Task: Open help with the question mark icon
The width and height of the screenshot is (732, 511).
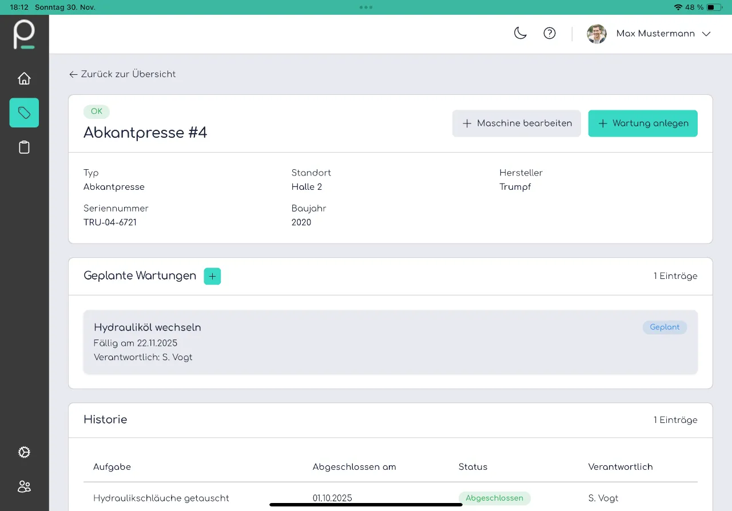Action: click(549, 34)
